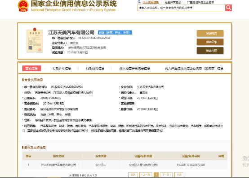Viewport: 249px width, 178px height.
Task: Click the 企业法人营业执照(公司) certificate type cell
Action: click(x=143, y=165)
